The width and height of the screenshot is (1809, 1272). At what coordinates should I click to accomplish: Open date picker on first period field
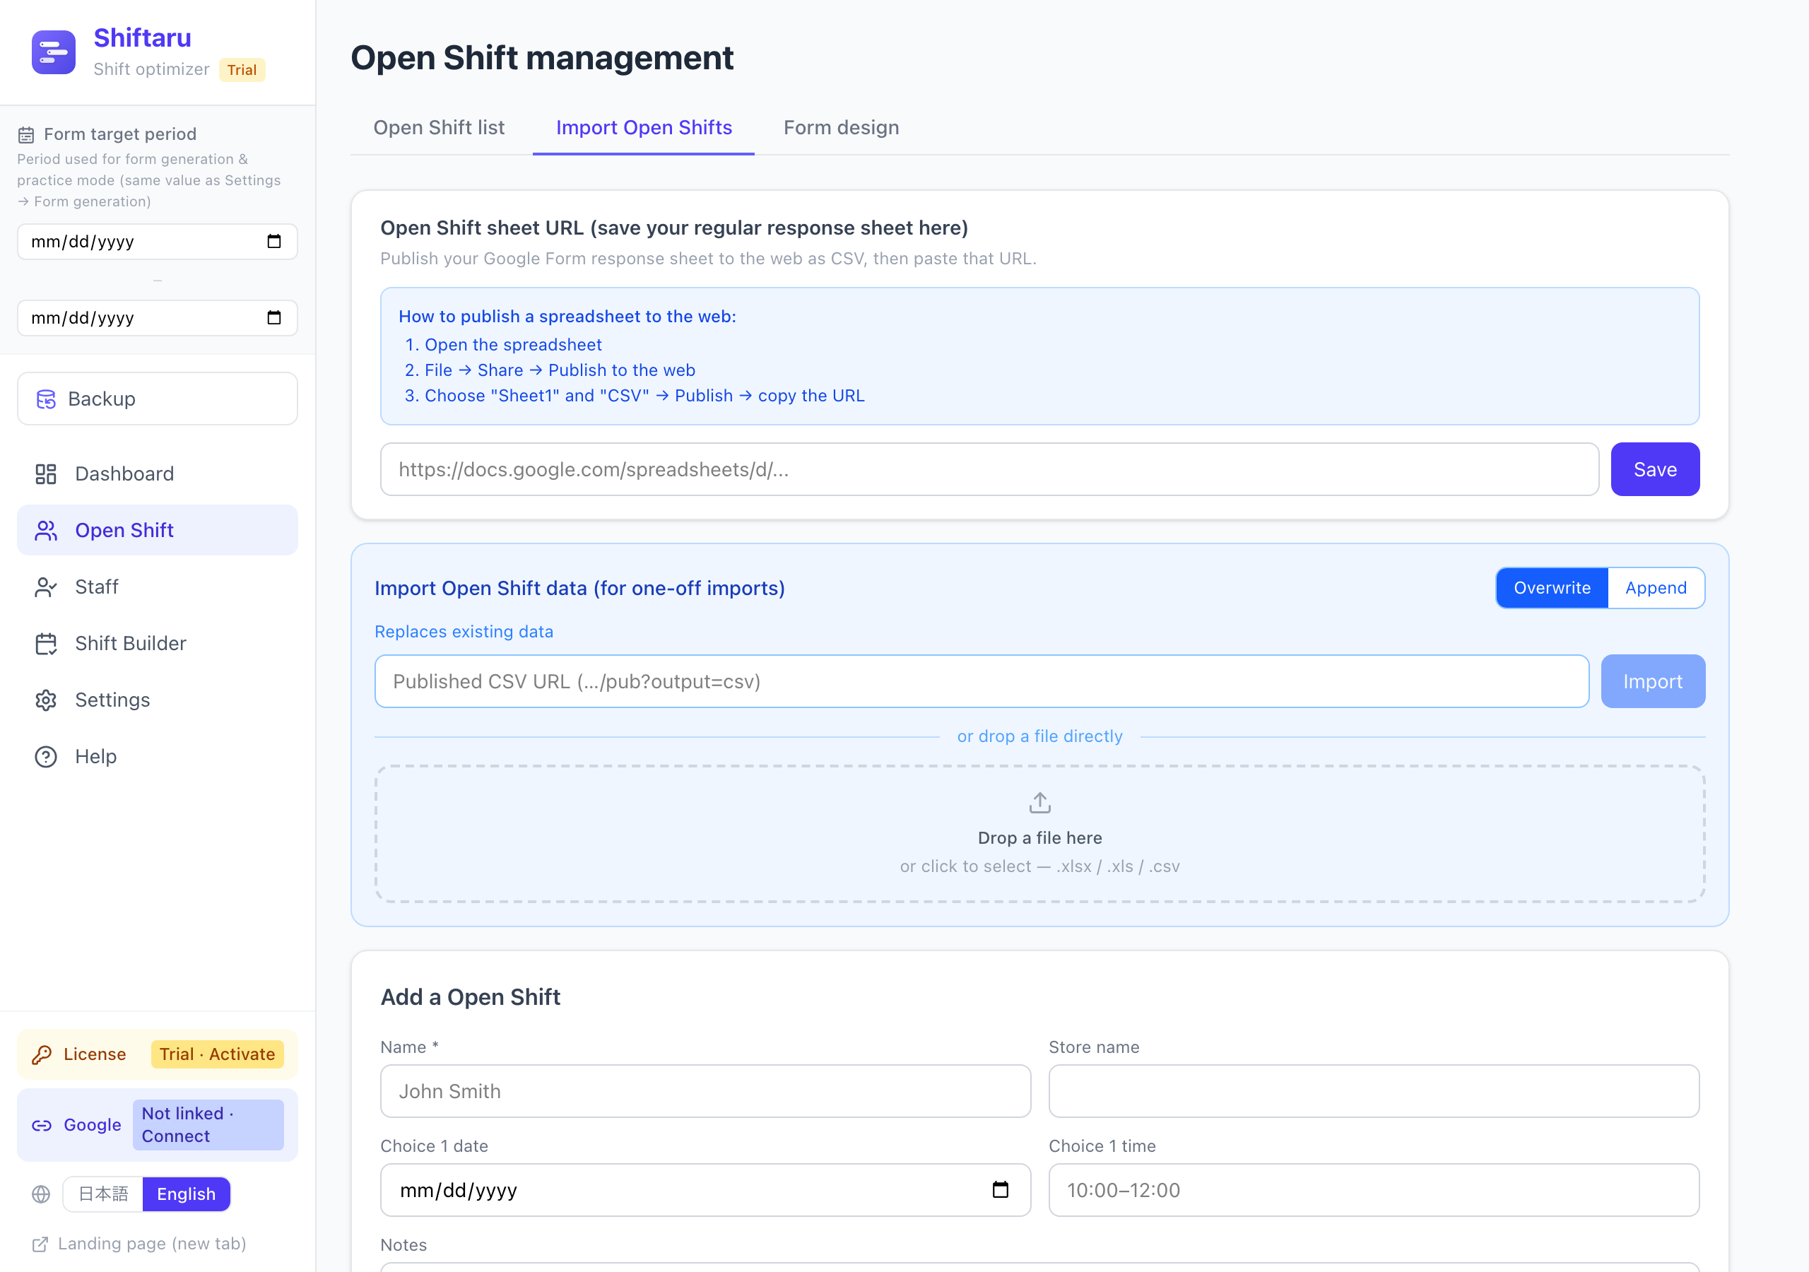(x=273, y=241)
